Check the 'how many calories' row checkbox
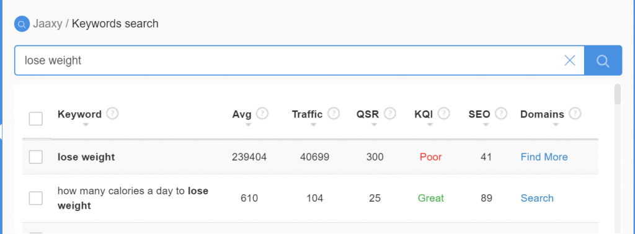635x234 pixels. point(35,199)
